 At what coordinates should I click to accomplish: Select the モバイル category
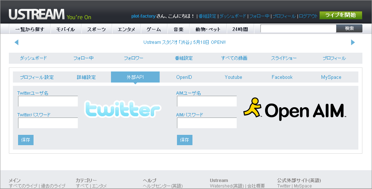coord(66,29)
